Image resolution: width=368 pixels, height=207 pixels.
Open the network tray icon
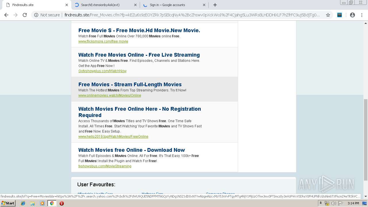click(327, 203)
